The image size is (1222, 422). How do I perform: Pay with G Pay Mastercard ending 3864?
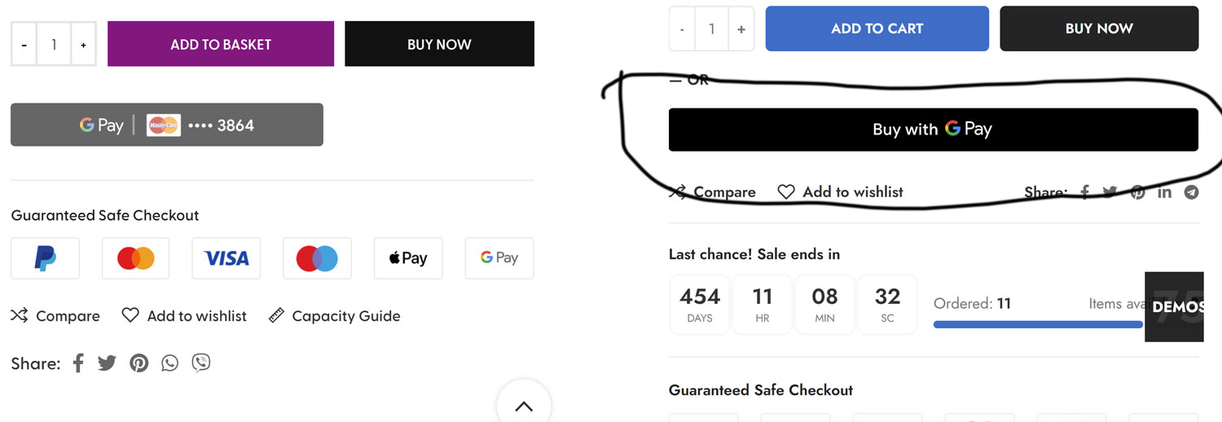pyautogui.click(x=167, y=125)
